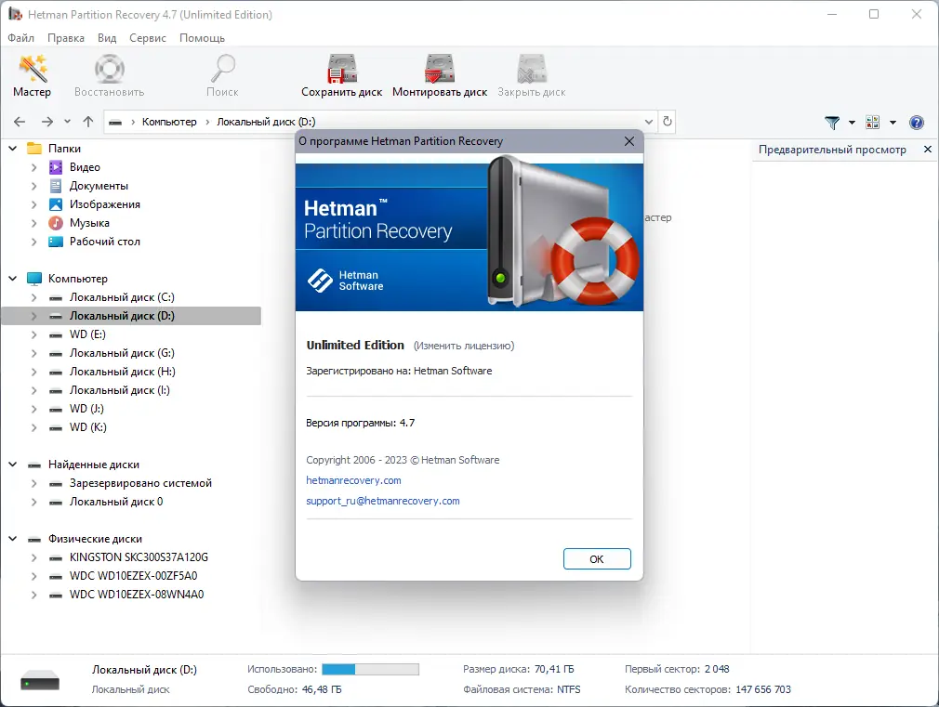Click the back navigation arrow
The height and width of the screenshot is (707, 939).
click(19, 122)
